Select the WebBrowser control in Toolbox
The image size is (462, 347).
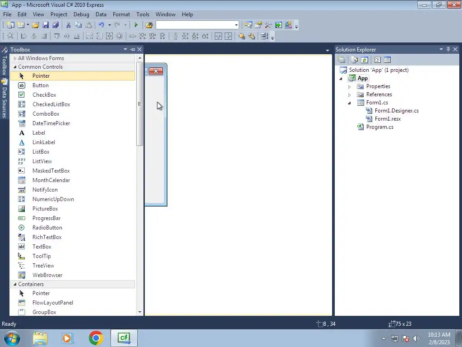coord(73,275)
